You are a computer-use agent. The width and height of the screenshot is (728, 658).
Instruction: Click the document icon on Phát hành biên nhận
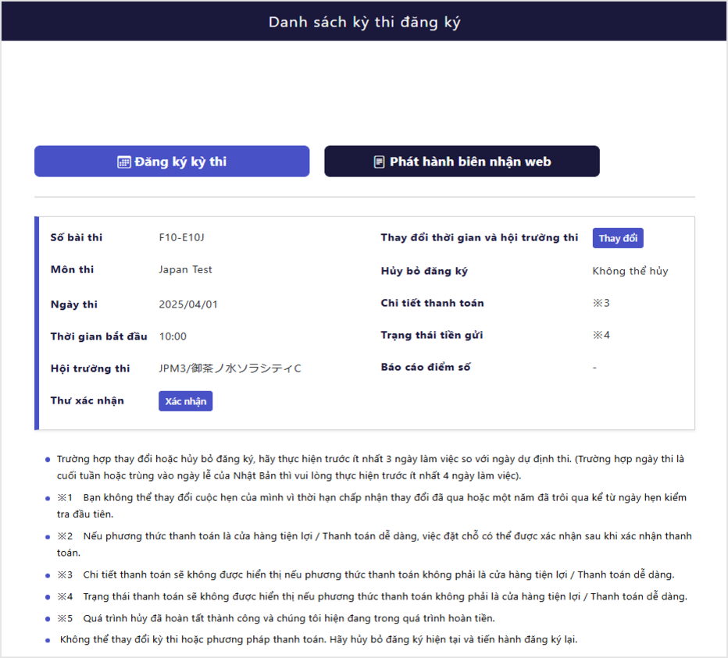pos(379,162)
